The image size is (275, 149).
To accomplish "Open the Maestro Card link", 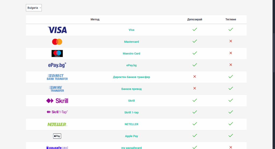I will point(131,54).
